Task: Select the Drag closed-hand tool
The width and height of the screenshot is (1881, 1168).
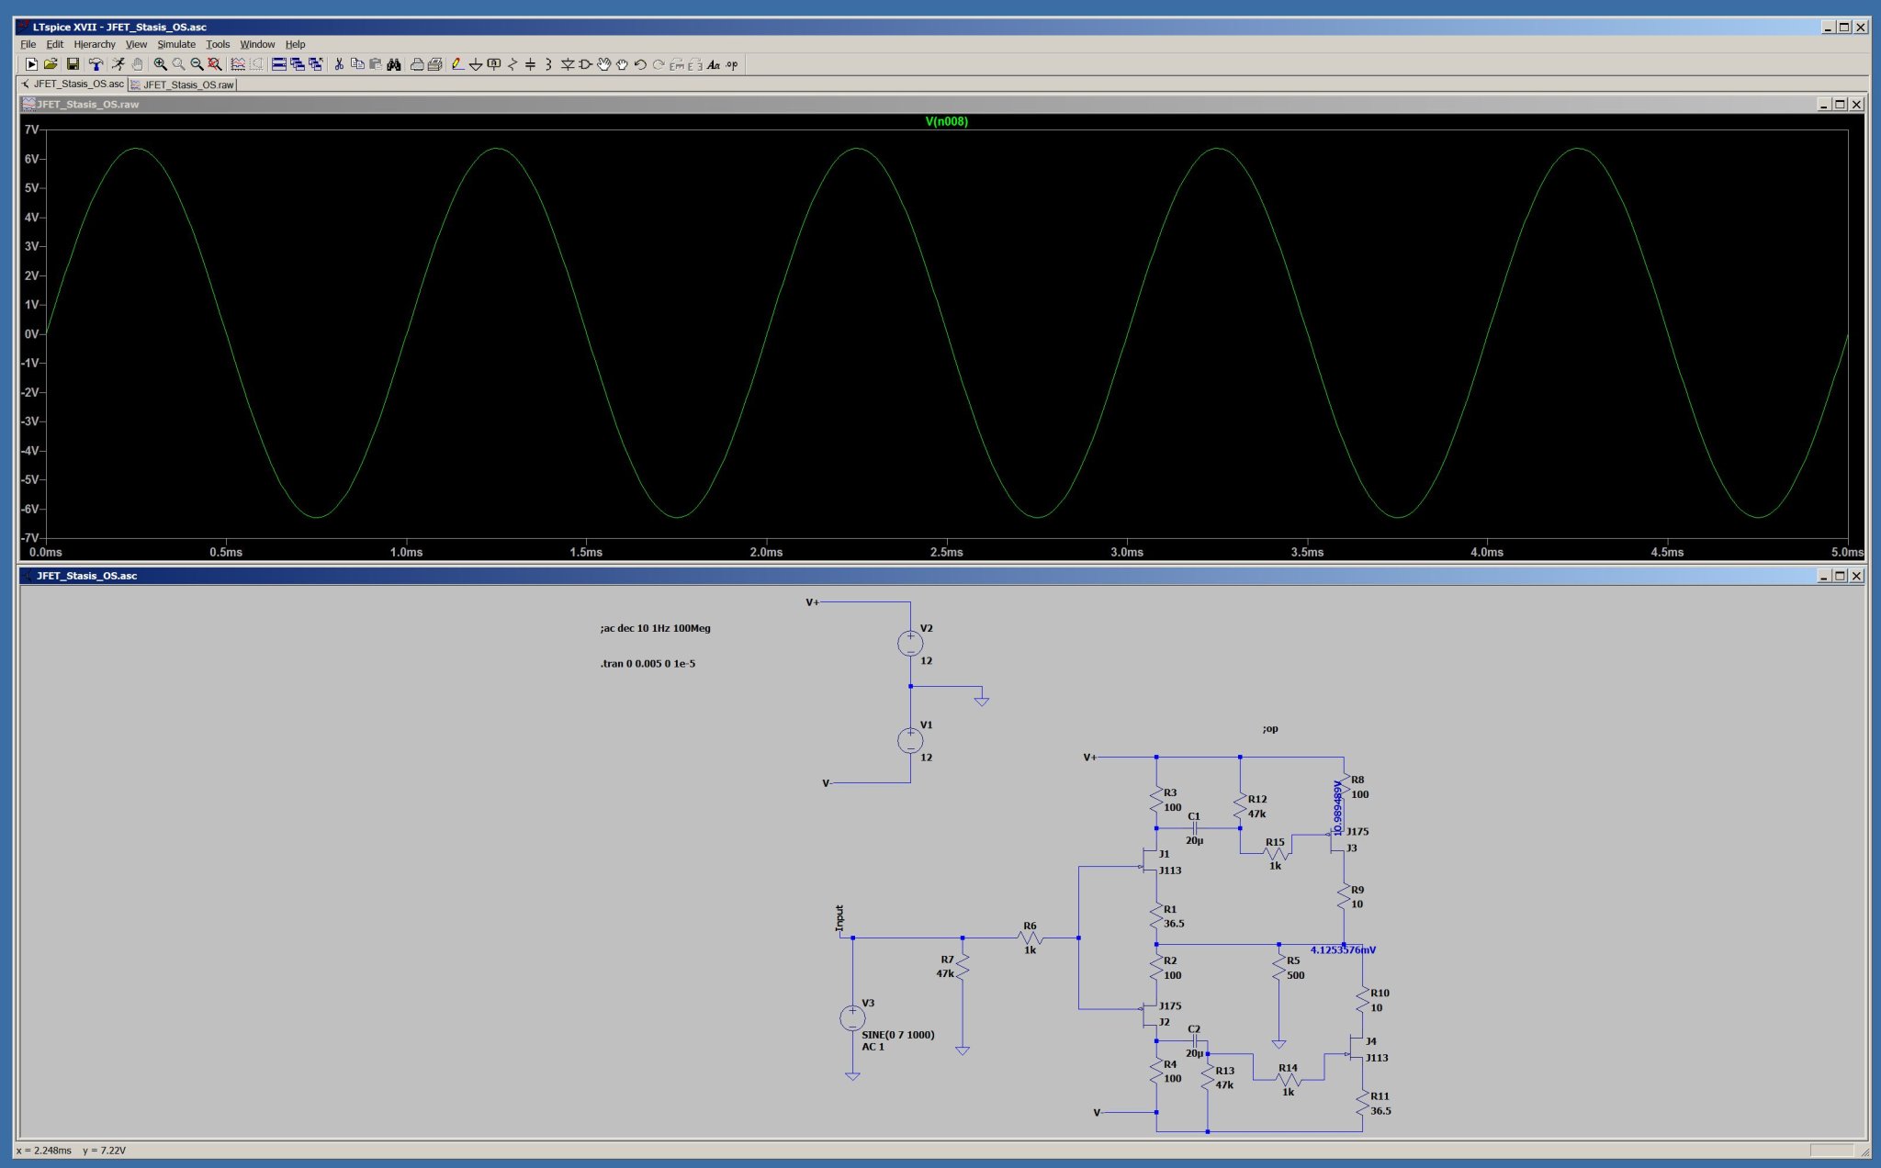Action: coord(621,64)
